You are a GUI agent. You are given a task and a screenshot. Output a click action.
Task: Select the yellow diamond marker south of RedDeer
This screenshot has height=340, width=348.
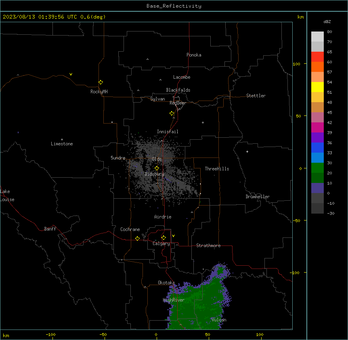pos(172,113)
